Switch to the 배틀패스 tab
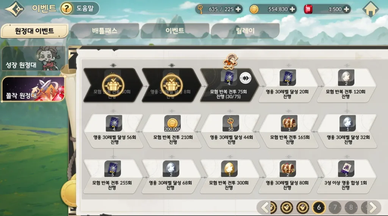Image resolution: width=388 pixels, height=216 pixels. (x=105, y=31)
